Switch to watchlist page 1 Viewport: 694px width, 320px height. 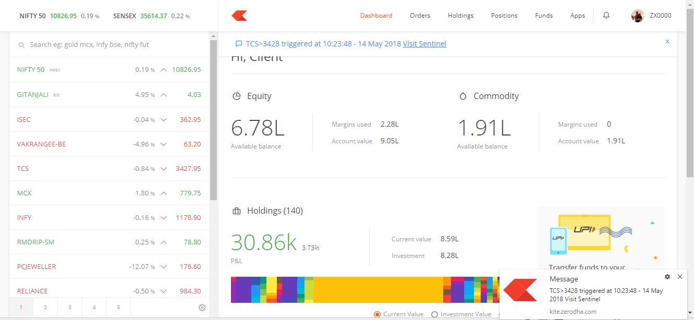click(21, 307)
